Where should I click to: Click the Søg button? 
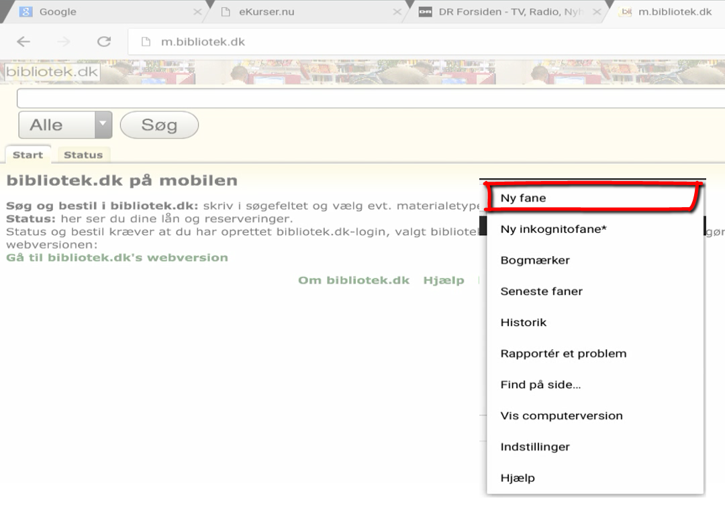(159, 125)
